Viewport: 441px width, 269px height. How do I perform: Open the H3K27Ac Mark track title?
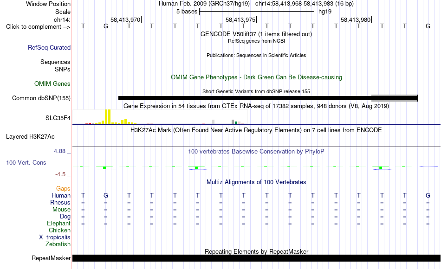[x=256, y=130]
